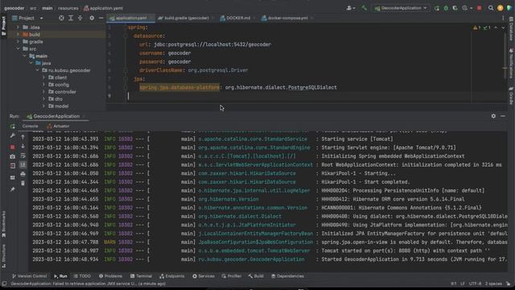Toggle scroll to end in Run console

(x=23, y=164)
